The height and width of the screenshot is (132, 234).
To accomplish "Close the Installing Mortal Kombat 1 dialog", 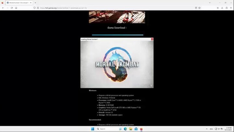I will [152, 39].
